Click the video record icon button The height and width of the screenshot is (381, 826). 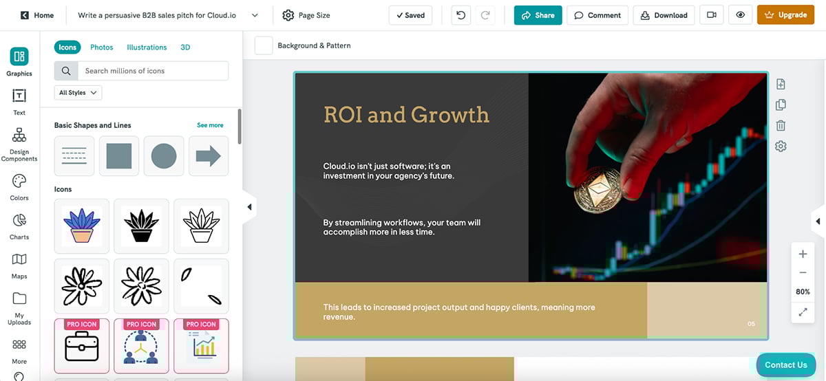pyautogui.click(x=712, y=15)
